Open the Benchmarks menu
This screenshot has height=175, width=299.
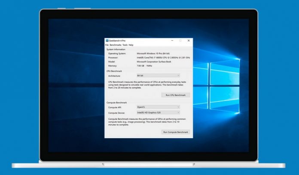pos(116,45)
